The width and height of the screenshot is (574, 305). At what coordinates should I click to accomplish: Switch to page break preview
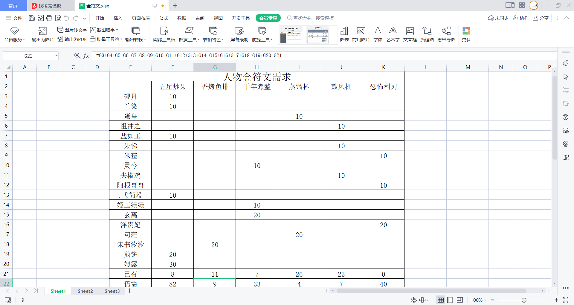(460, 300)
